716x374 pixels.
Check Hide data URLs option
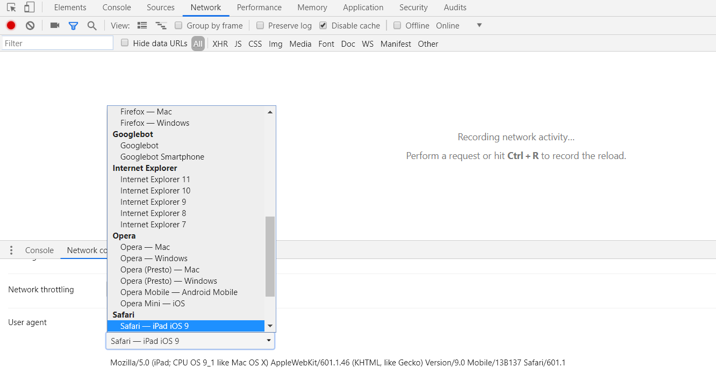click(125, 43)
